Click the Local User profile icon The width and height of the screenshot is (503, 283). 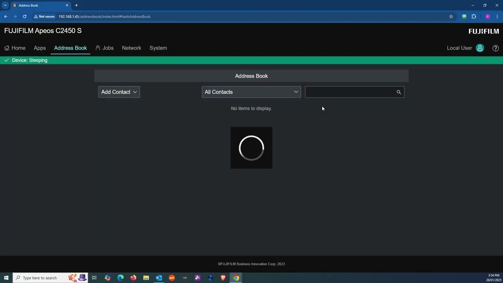pyautogui.click(x=480, y=48)
